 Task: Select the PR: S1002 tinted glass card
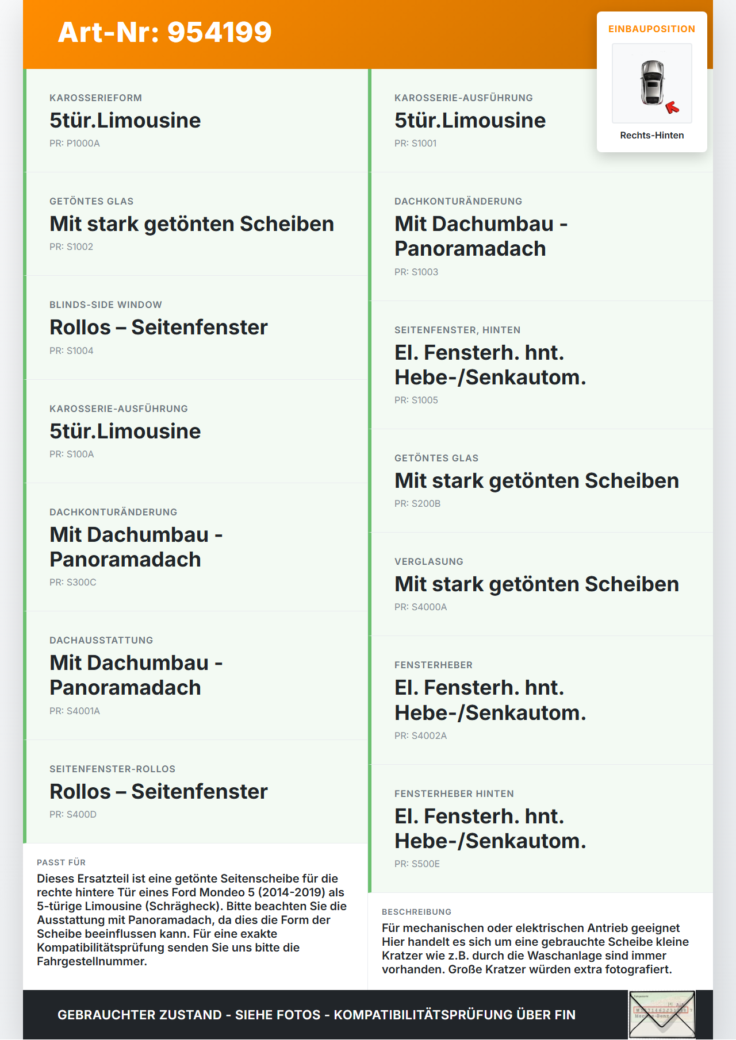click(195, 224)
